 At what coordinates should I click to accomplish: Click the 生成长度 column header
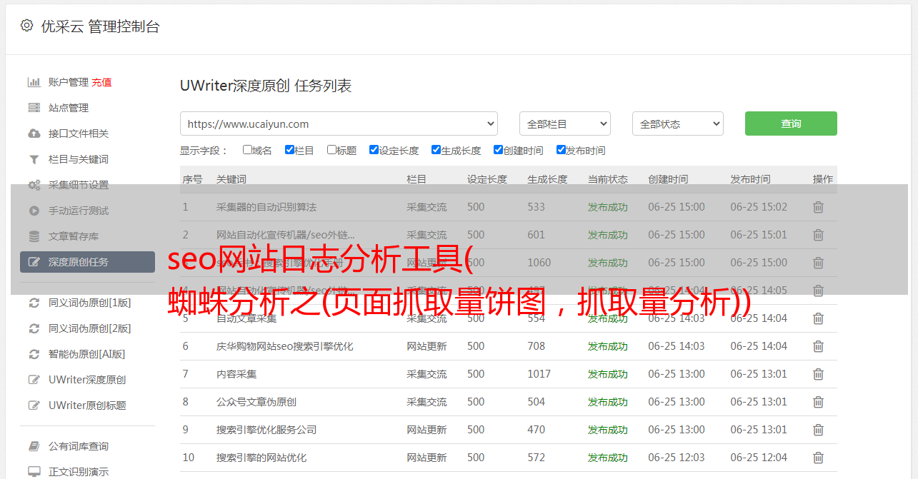coord(547,179)
